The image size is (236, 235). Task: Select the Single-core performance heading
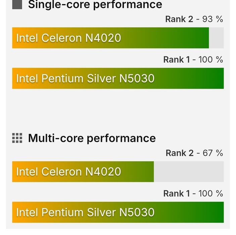(x=95, y=4)
